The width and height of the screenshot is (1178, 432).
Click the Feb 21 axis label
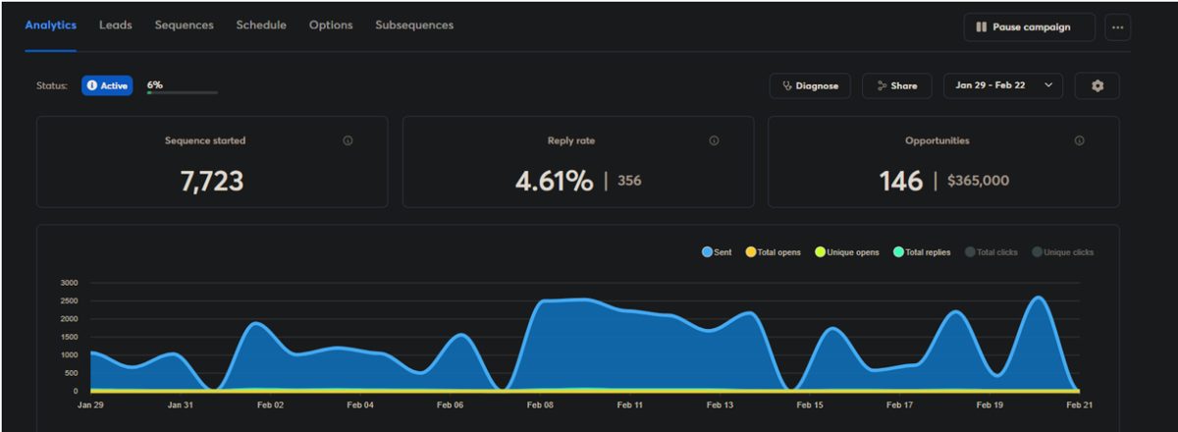[x=1079, y=405]
